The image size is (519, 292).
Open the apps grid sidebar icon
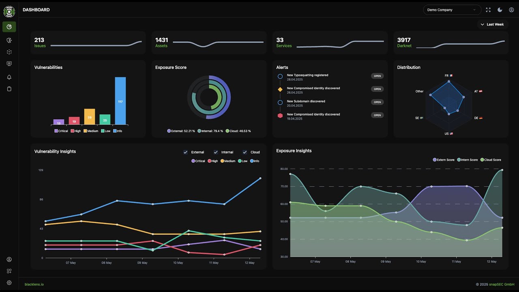coord(9,271)
